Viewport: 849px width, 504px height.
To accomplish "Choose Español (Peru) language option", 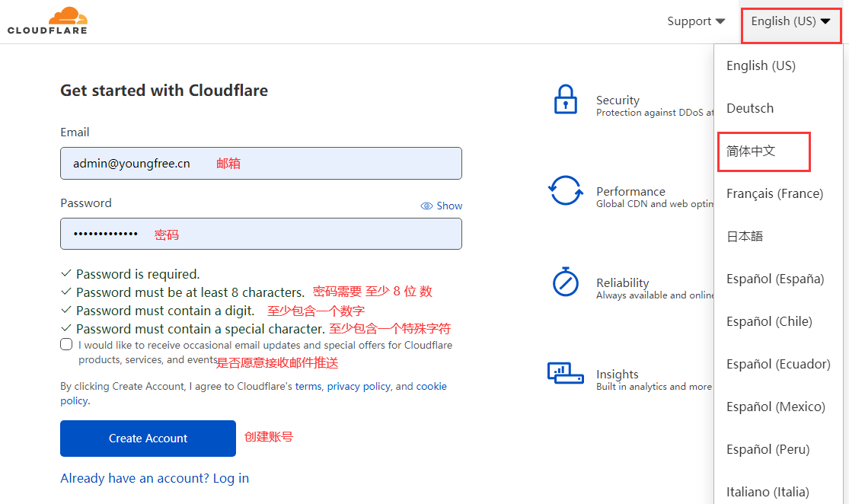I will 768,449.
